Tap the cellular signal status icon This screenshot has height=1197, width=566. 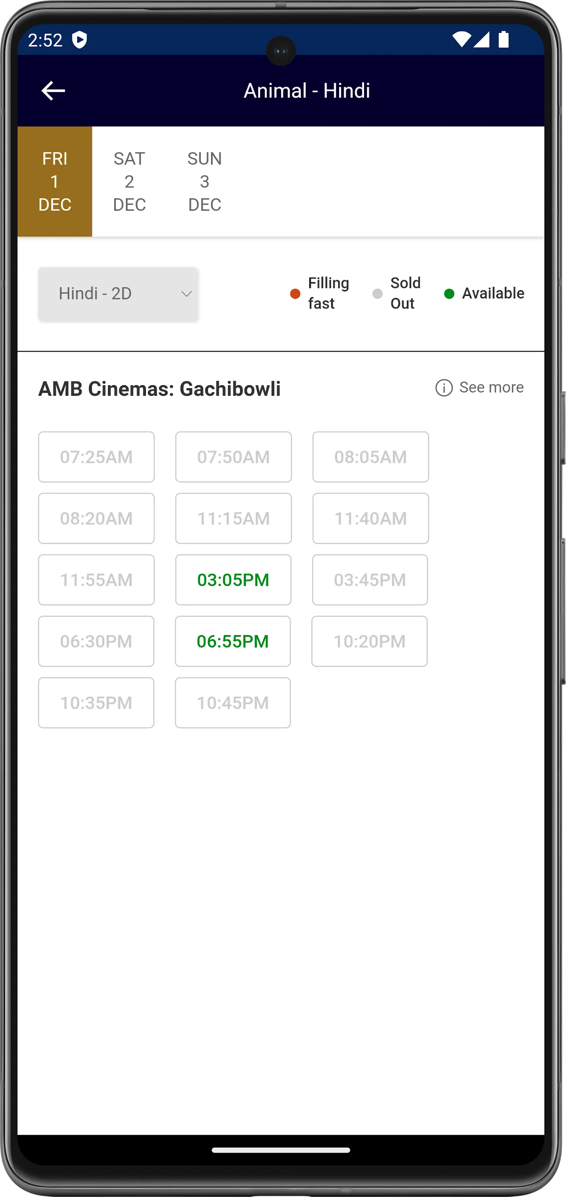481,40
